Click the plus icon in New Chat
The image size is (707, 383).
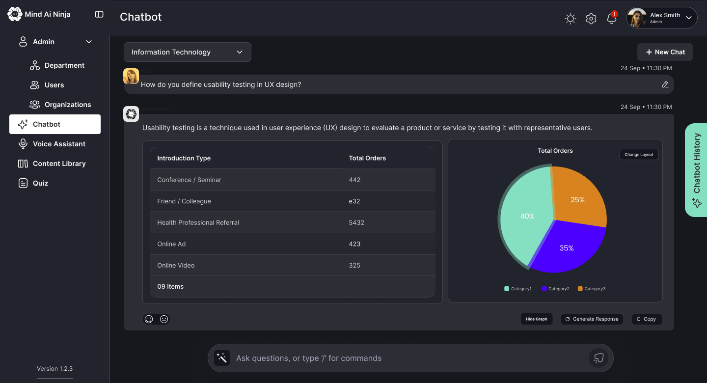(649, 52)
